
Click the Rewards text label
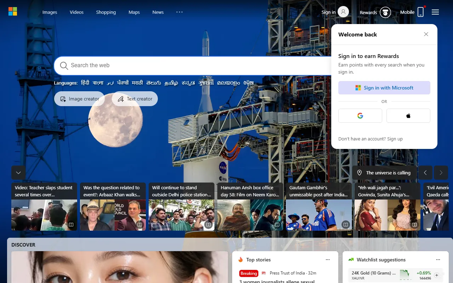click(368, 12)
